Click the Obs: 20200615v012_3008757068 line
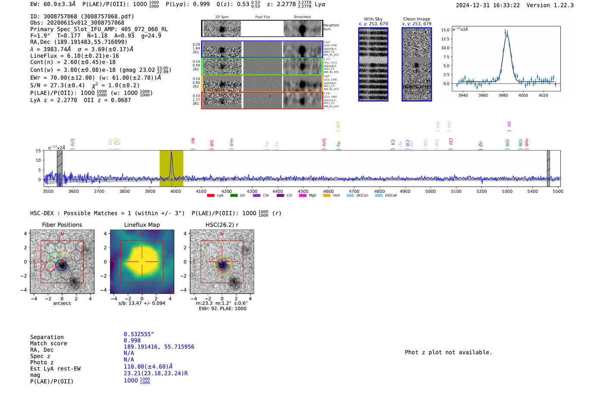Screen dimensions: 604x411 (x=77, y=23)
